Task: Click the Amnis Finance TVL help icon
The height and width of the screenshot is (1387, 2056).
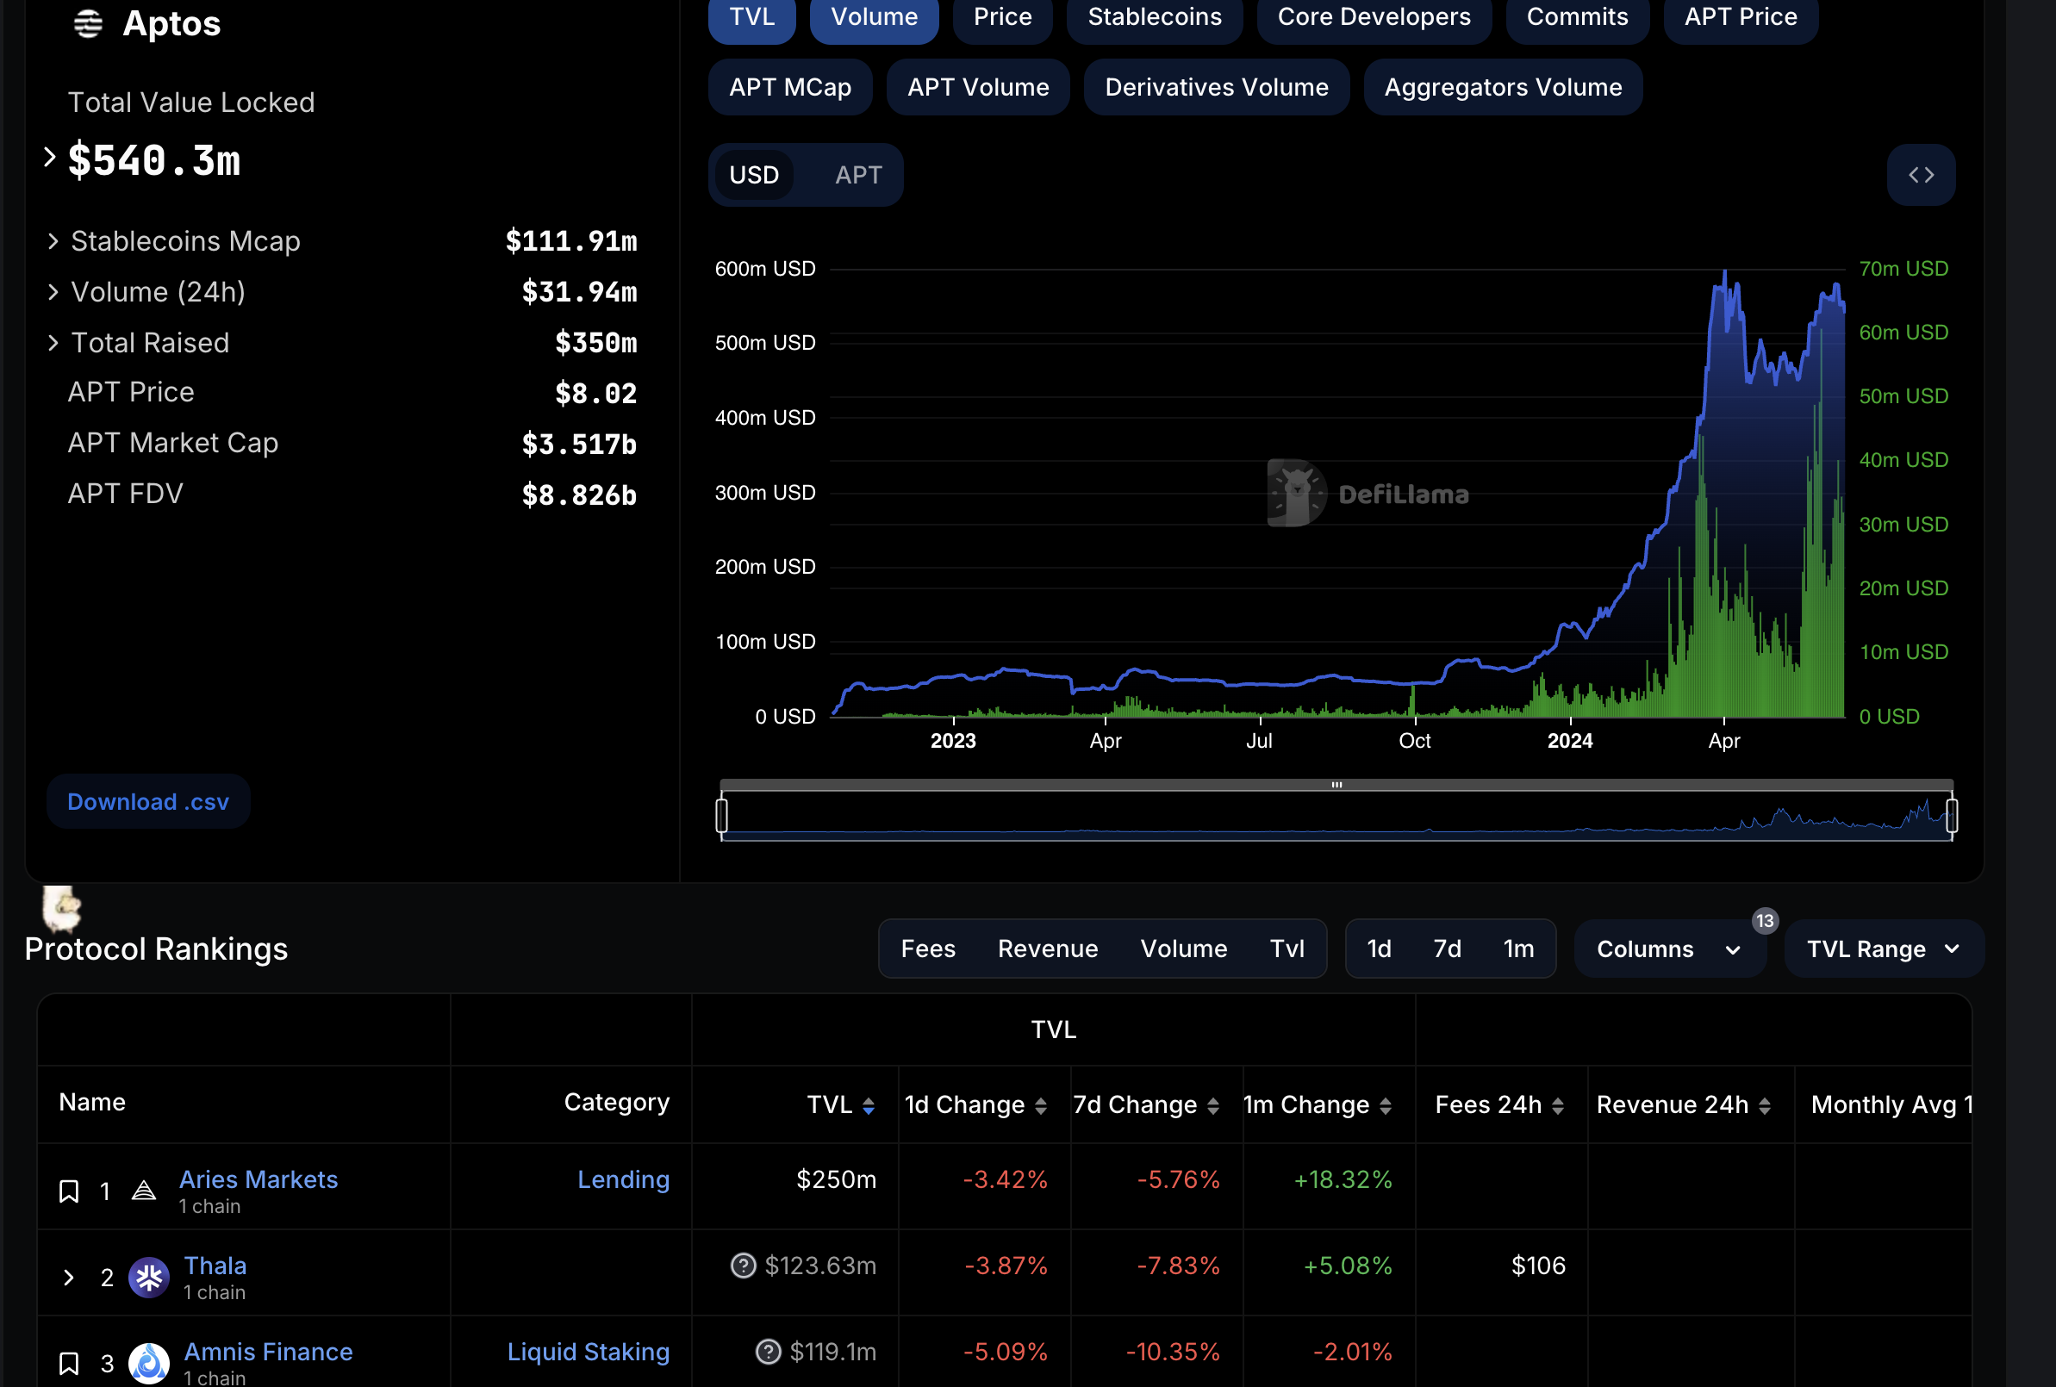Action: coord(768,1352)
